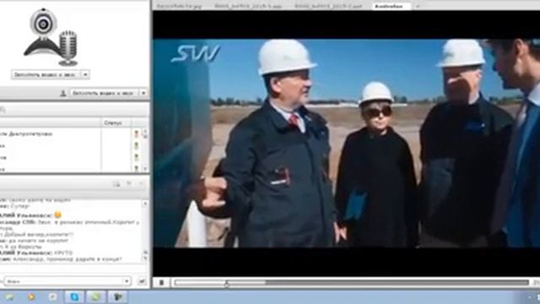Switch to the third document tab
This screenshot has width=540, height=304.
pyautogui.click(x=328, y=6)
